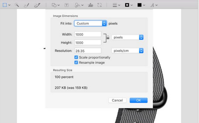
Task: Insert a text box with Text tool
Action: 66,5
